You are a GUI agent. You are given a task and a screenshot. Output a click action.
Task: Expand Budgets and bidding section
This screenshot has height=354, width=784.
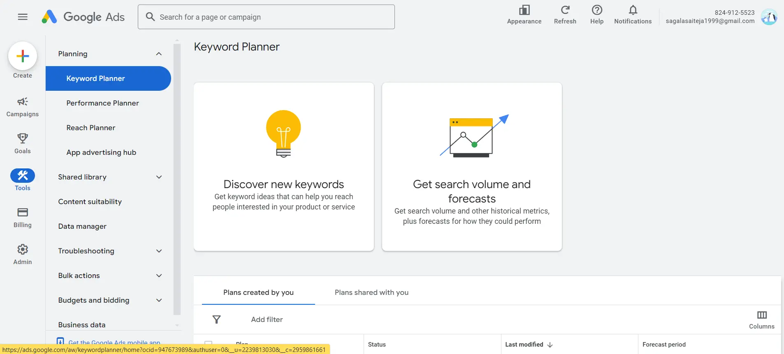click(159, 300)
